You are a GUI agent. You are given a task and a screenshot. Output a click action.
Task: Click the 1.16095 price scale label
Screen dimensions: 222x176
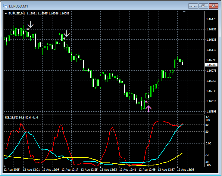(211, 60)
